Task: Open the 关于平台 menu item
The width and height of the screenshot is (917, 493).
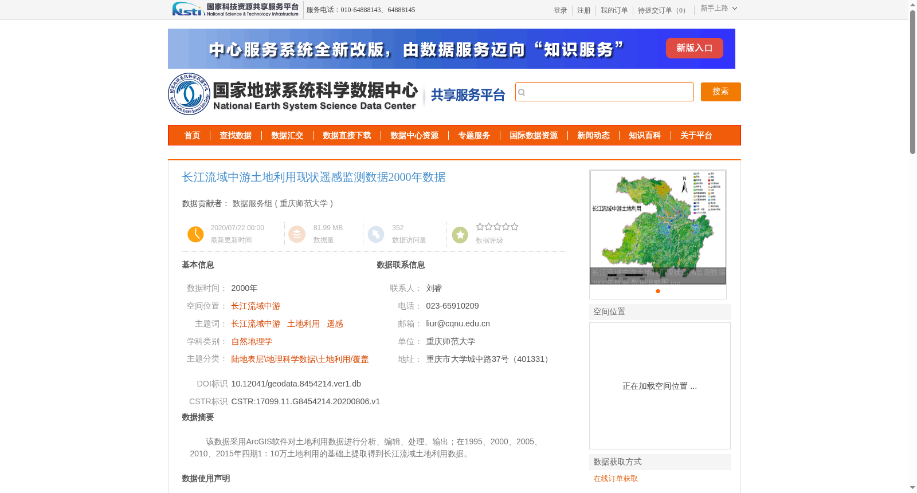Action: pos(696,136)
